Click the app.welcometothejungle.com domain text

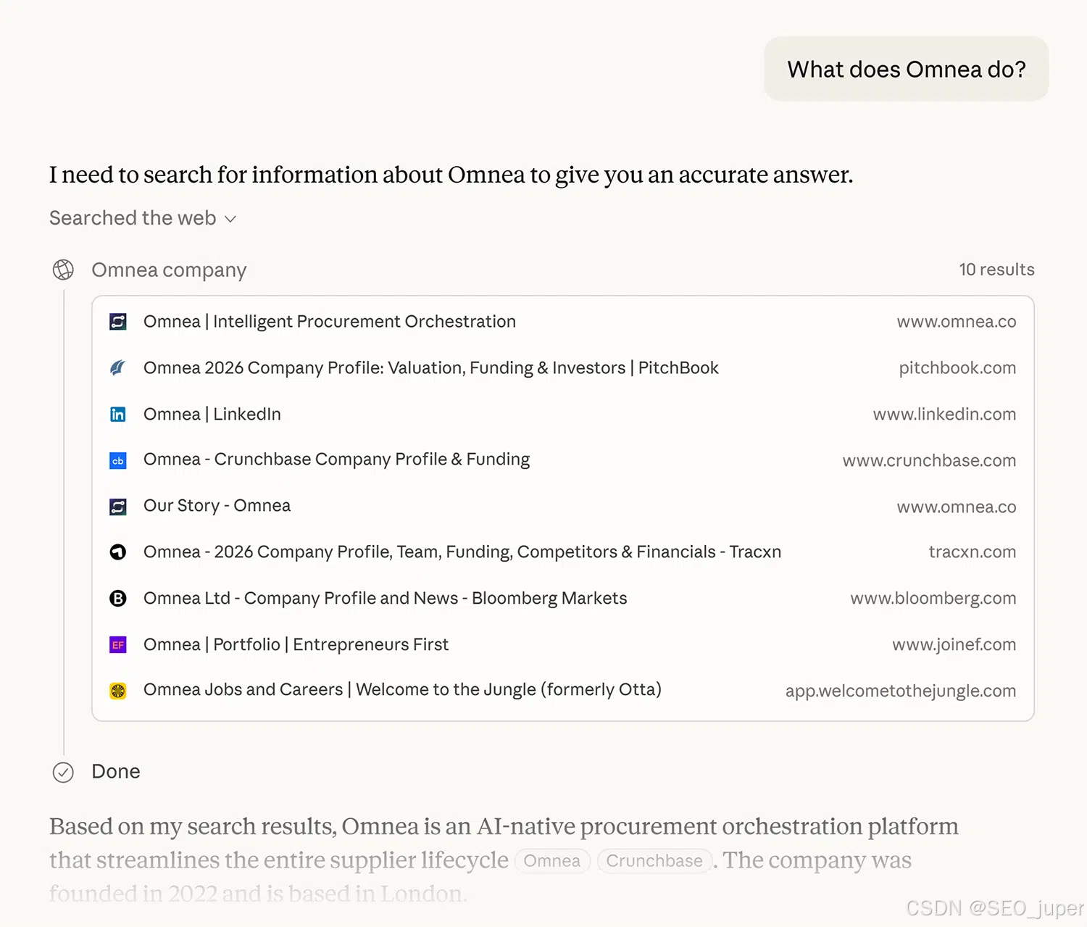(x=901, y=691)
